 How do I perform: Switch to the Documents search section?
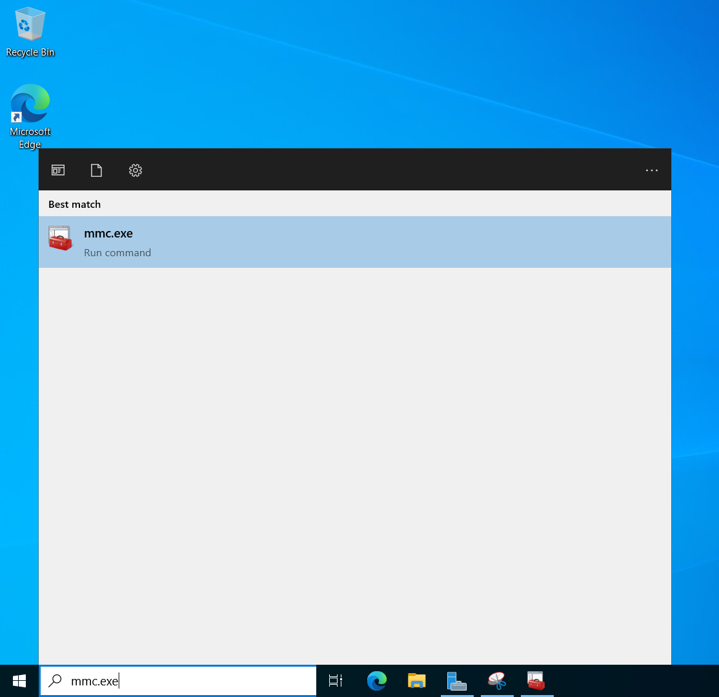(96, 170)
